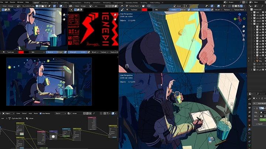Click the red brush color swatch in the viewport header
The image size is (266, 149).
145,10
